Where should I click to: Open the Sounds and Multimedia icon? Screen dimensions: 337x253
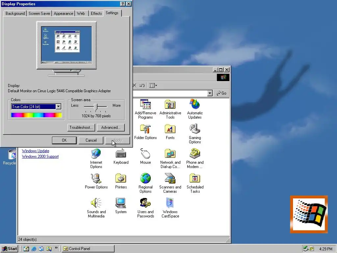(96, 208)
